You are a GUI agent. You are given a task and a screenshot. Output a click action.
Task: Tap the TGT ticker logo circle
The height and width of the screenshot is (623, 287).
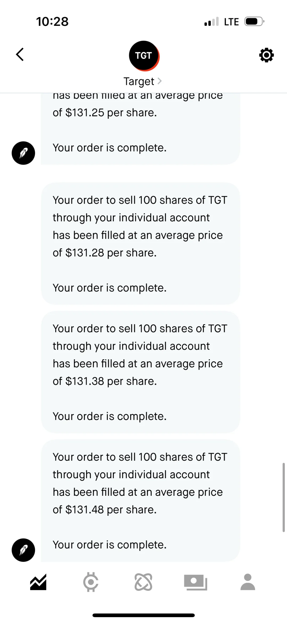click(144, 56)
